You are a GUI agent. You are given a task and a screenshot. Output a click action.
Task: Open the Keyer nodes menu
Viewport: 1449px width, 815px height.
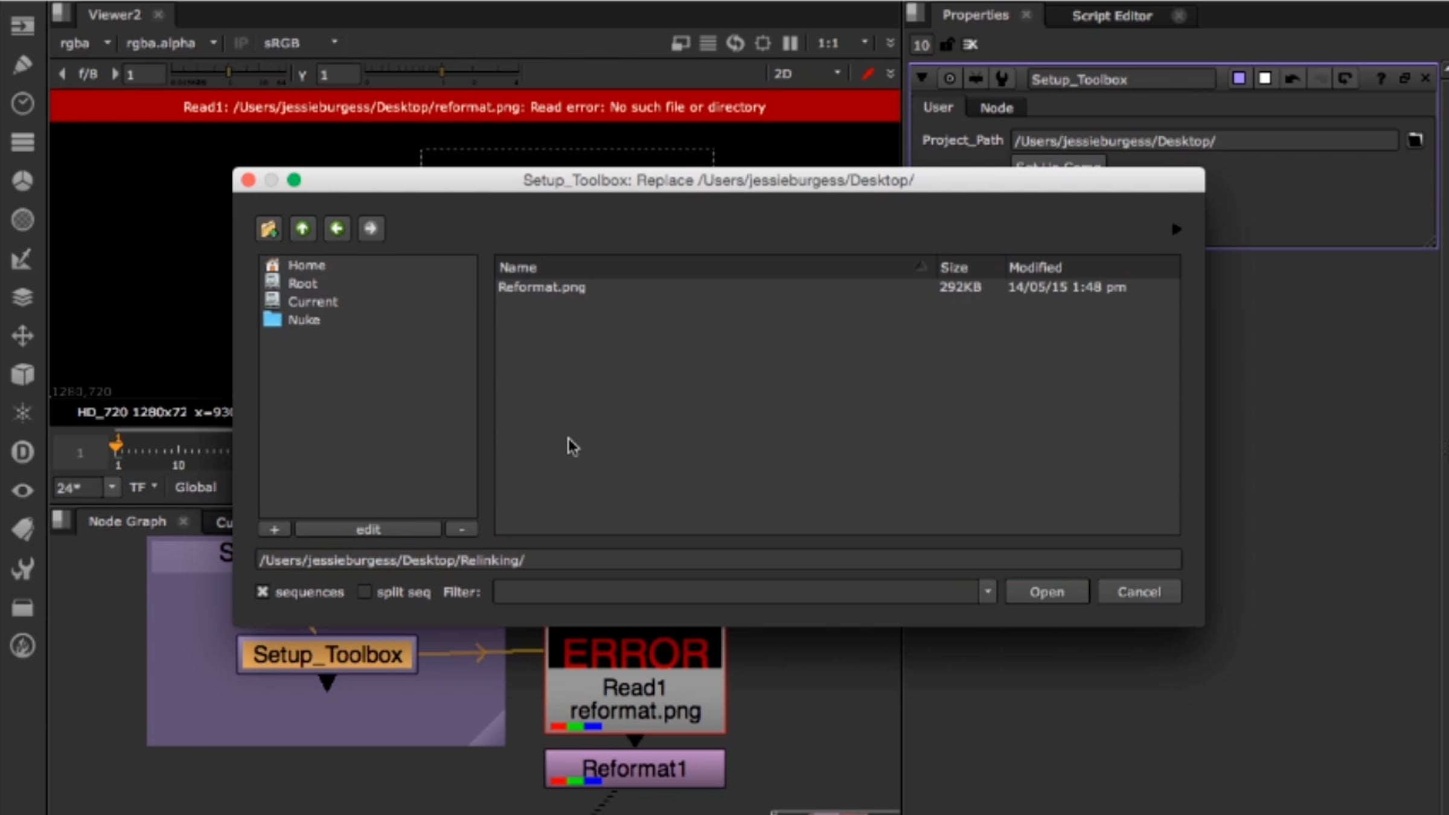click(x=22, y=258)
